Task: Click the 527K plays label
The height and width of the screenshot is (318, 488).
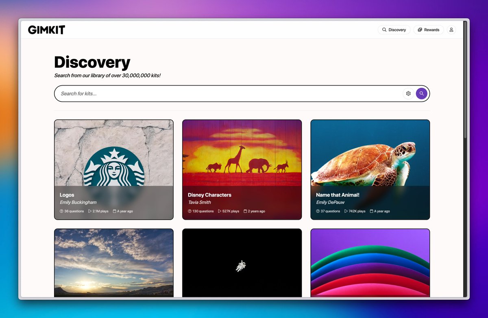Action: coord(229,211)
